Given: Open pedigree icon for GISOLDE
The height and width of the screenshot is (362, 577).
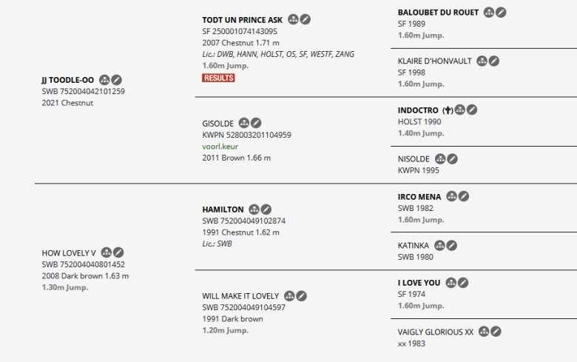Looking at the screenshot, I should click(x=244, y=123).
